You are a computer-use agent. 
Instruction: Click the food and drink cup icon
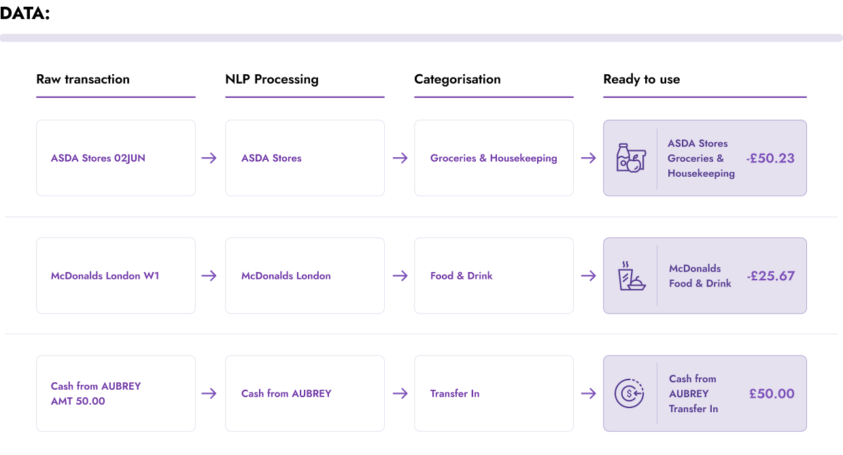(631, 275)
